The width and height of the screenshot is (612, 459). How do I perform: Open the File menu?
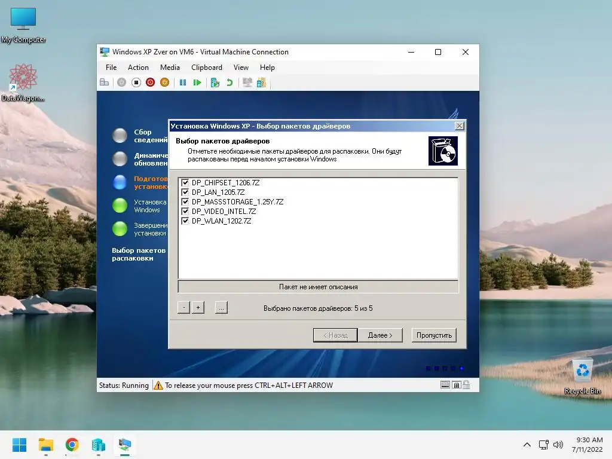coord(111,67)
